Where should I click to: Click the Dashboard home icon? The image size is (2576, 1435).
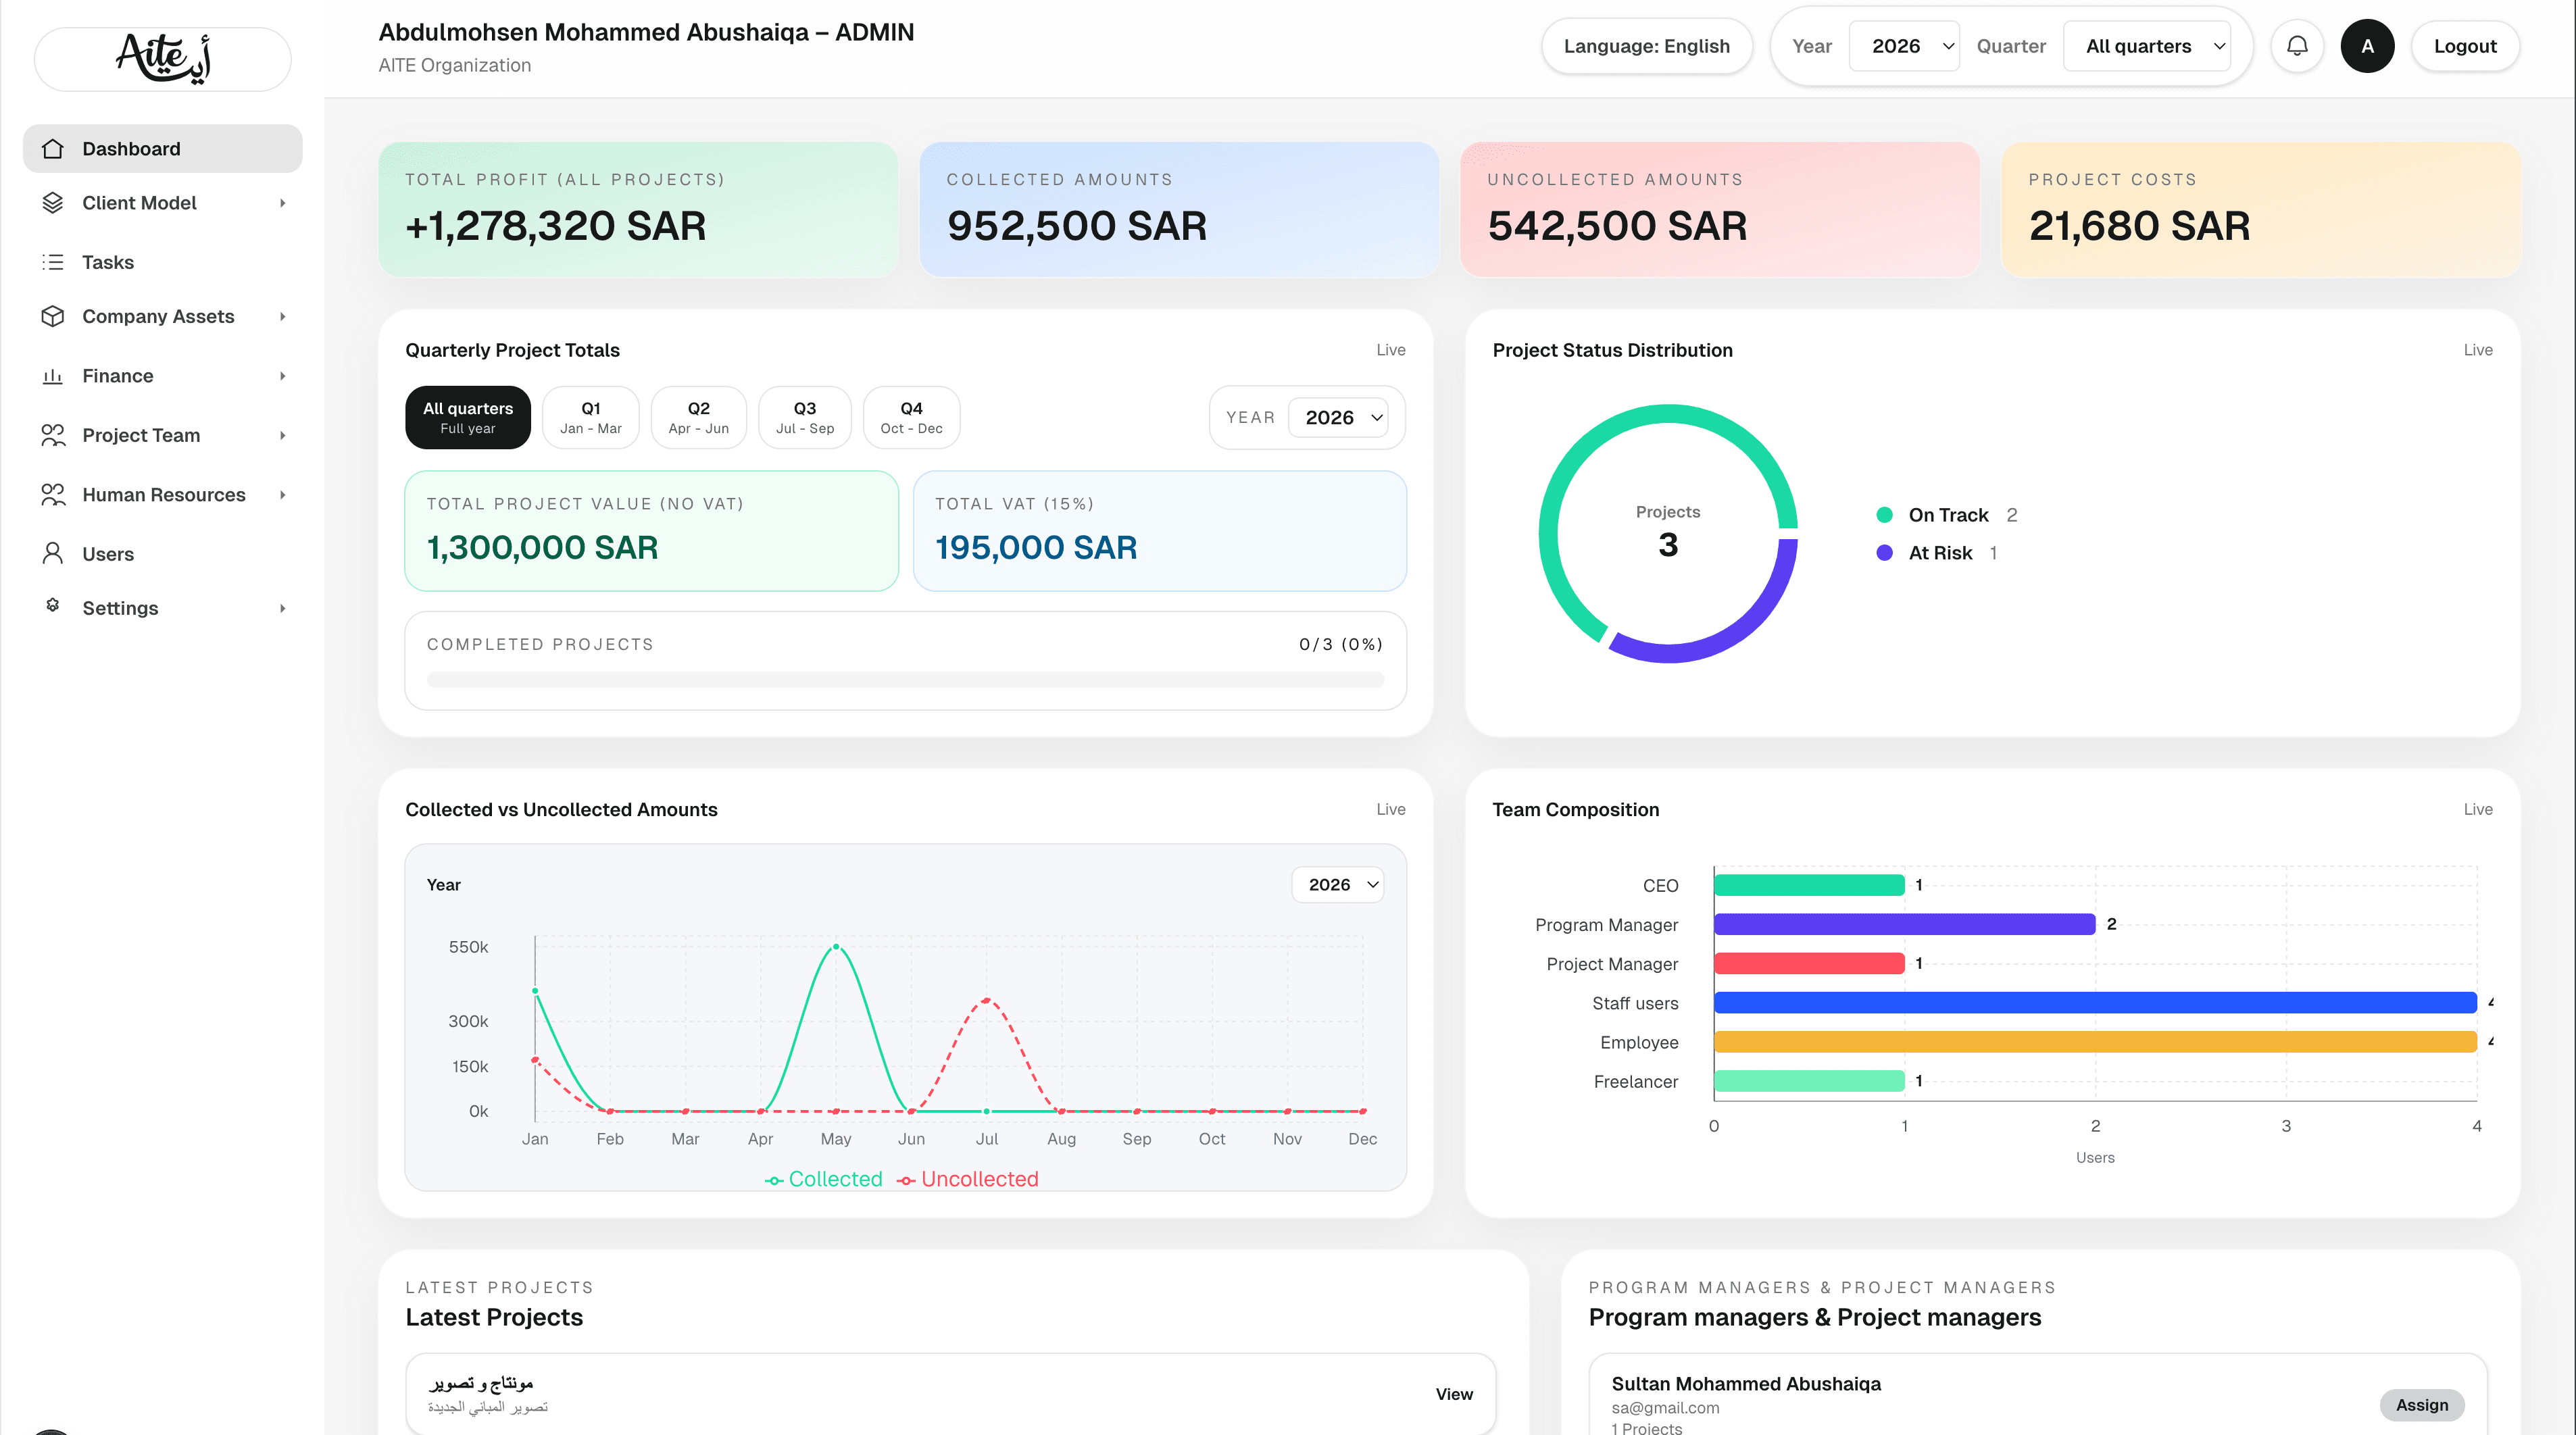point(53,149)
